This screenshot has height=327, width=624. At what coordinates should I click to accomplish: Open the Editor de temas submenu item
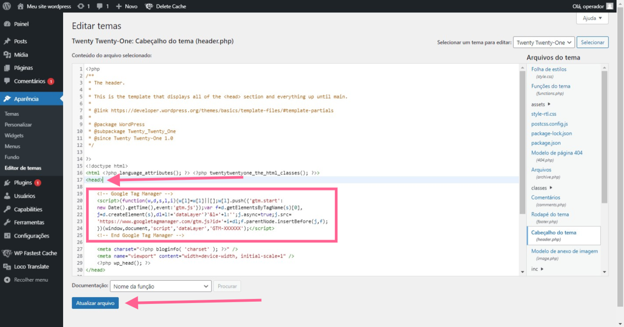tap(23, 168)
